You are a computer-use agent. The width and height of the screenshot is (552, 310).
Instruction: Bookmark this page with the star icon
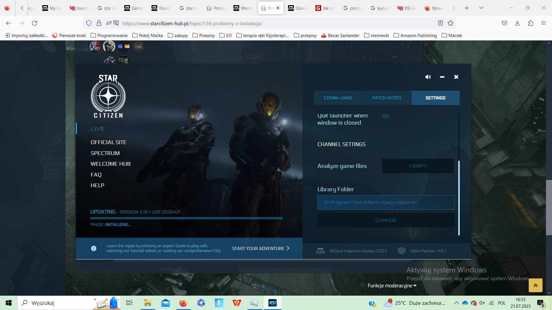(x=451, y=23)
